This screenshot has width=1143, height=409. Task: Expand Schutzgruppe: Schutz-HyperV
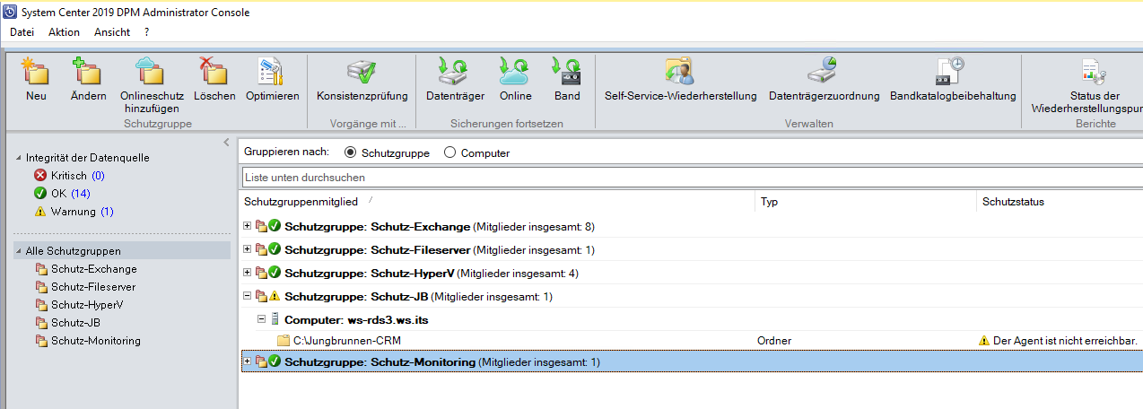click(248, 273)
